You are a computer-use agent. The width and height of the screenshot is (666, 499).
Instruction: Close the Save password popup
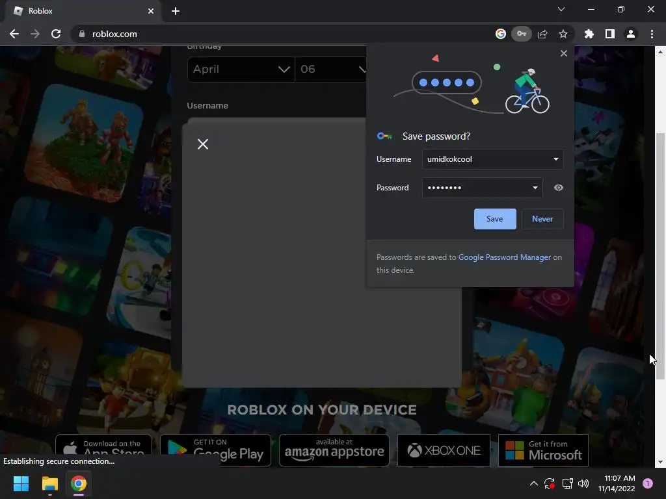564,53
